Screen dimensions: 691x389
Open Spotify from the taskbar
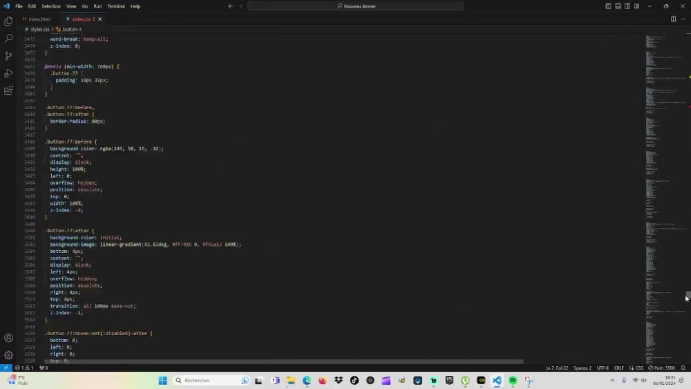point(513,381)
